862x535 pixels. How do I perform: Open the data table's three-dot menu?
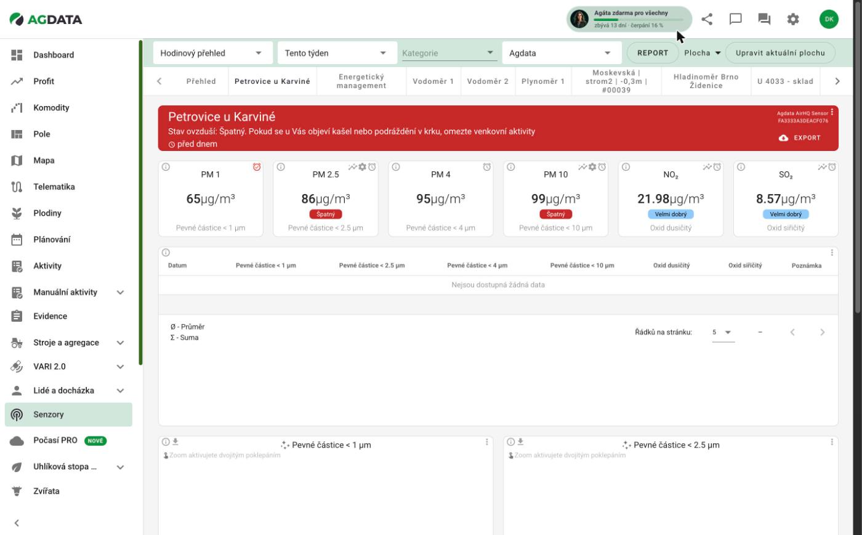click(832, 253)
